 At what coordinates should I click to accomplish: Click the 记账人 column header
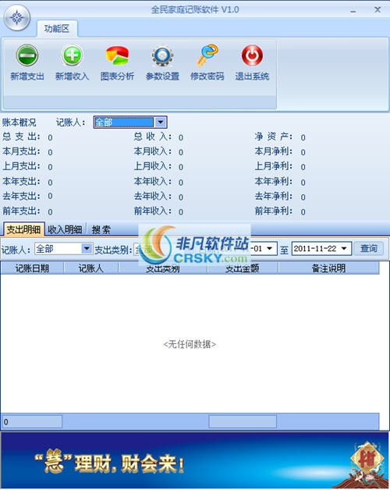click(91, 268)
